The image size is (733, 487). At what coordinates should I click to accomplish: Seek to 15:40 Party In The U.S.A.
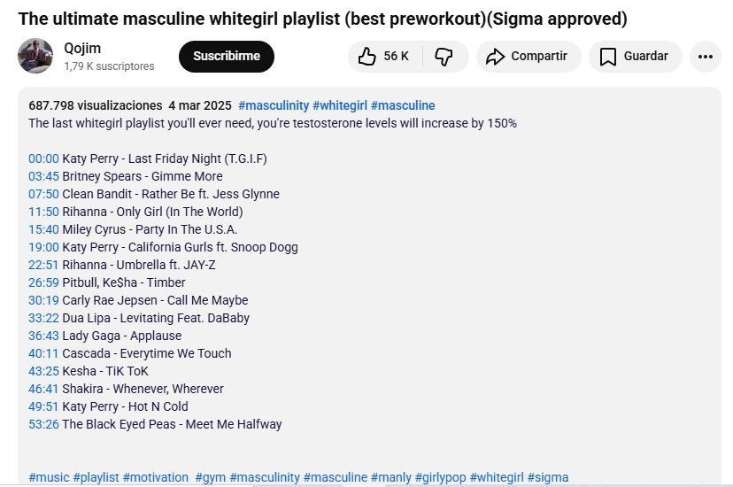point(43,229)
